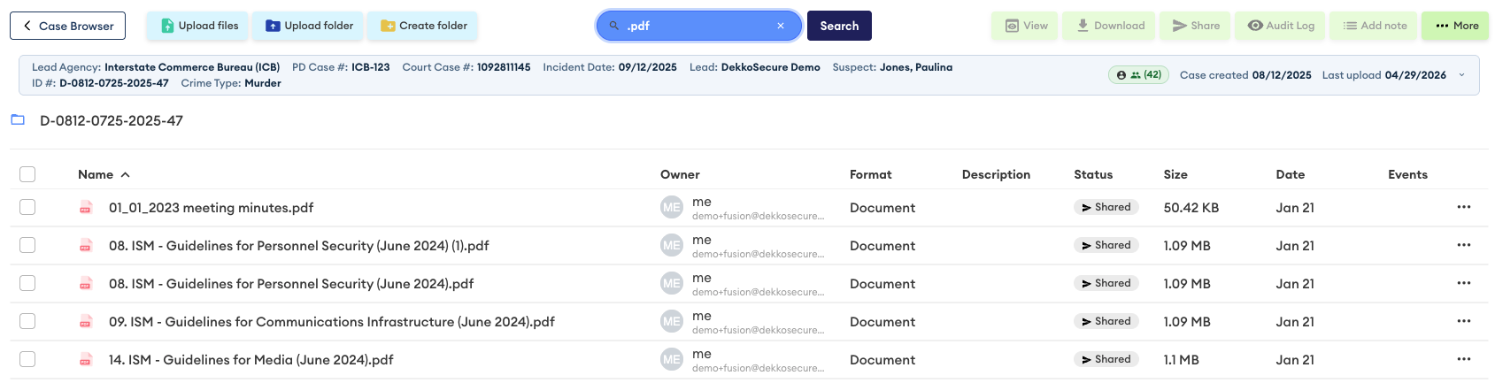Go back to Case Browser

(67, 26)
